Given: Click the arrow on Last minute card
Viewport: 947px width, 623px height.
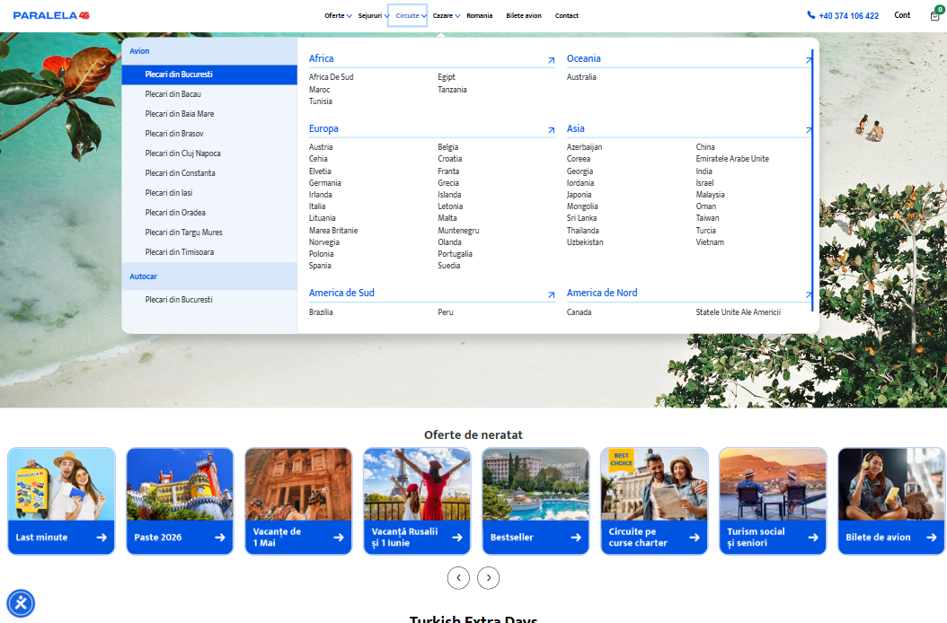Looking at the screenshot, I should [102, 538].
